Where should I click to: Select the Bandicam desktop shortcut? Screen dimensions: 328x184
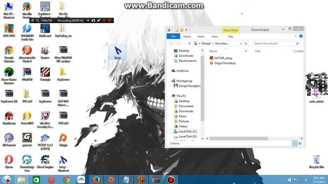tap(9, 118)
